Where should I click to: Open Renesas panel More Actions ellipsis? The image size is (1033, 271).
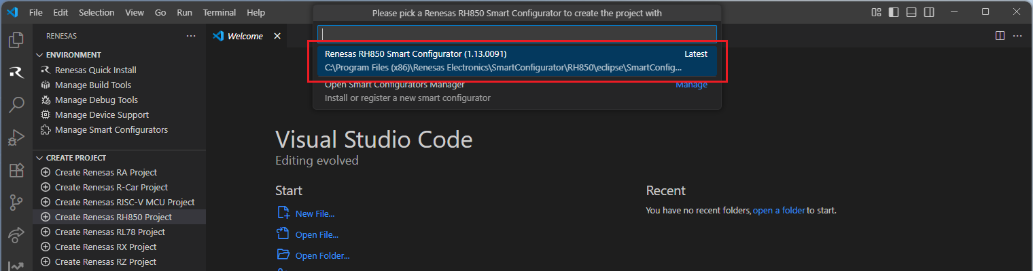[191, 36]
